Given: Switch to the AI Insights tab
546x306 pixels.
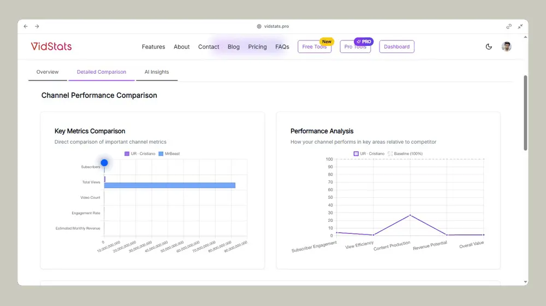Looking at the screenshot, I should 157,72.
